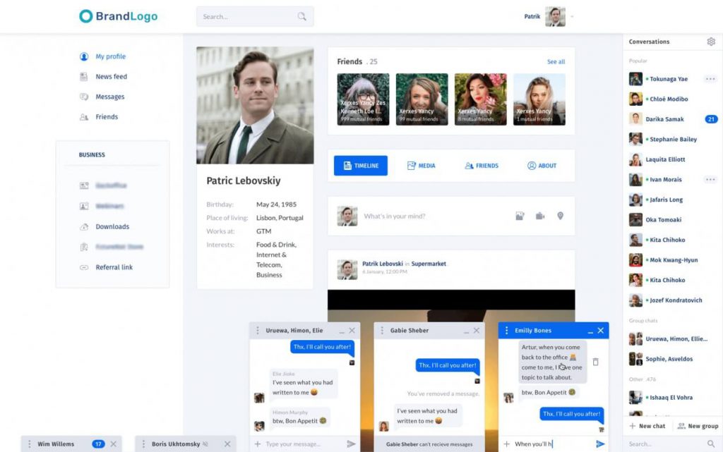Create a New group
The image size is (723, 452).
(698, 426)
